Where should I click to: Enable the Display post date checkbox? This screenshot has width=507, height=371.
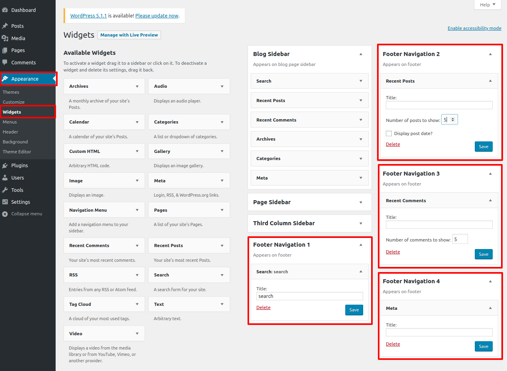[389, 133]
